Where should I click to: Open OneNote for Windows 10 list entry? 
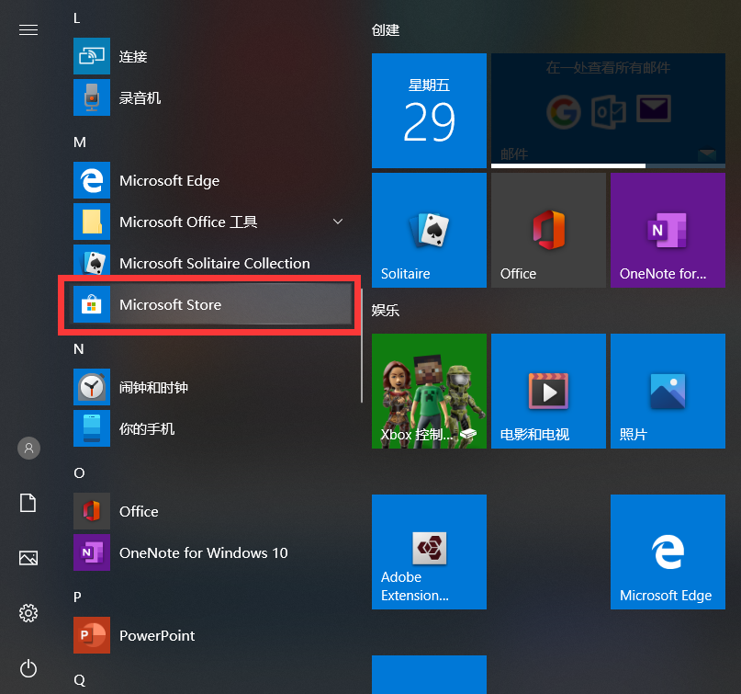pos(210,552)
